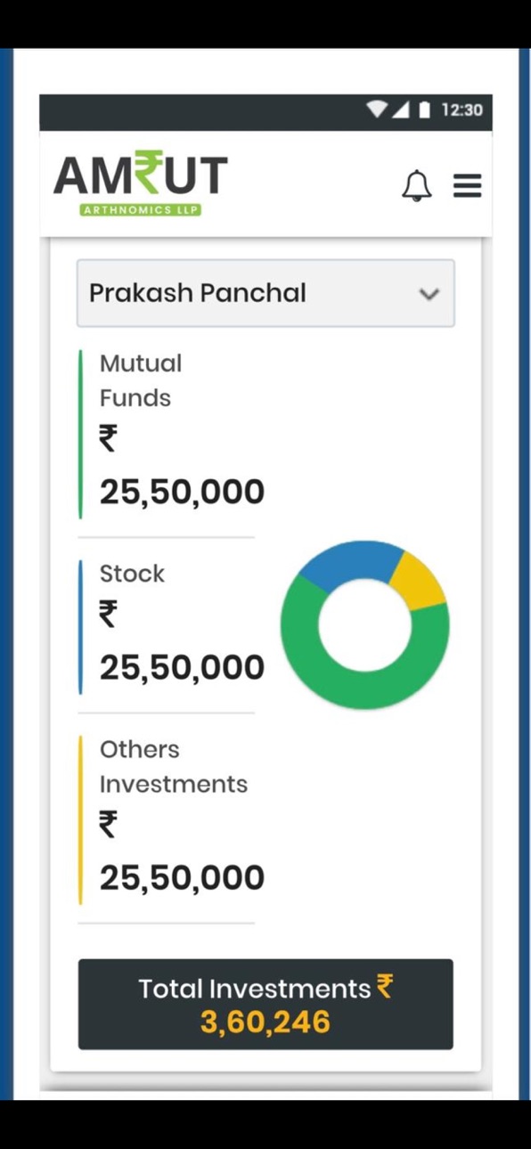Open the Prakash Panchal client selector

[265, 293]
